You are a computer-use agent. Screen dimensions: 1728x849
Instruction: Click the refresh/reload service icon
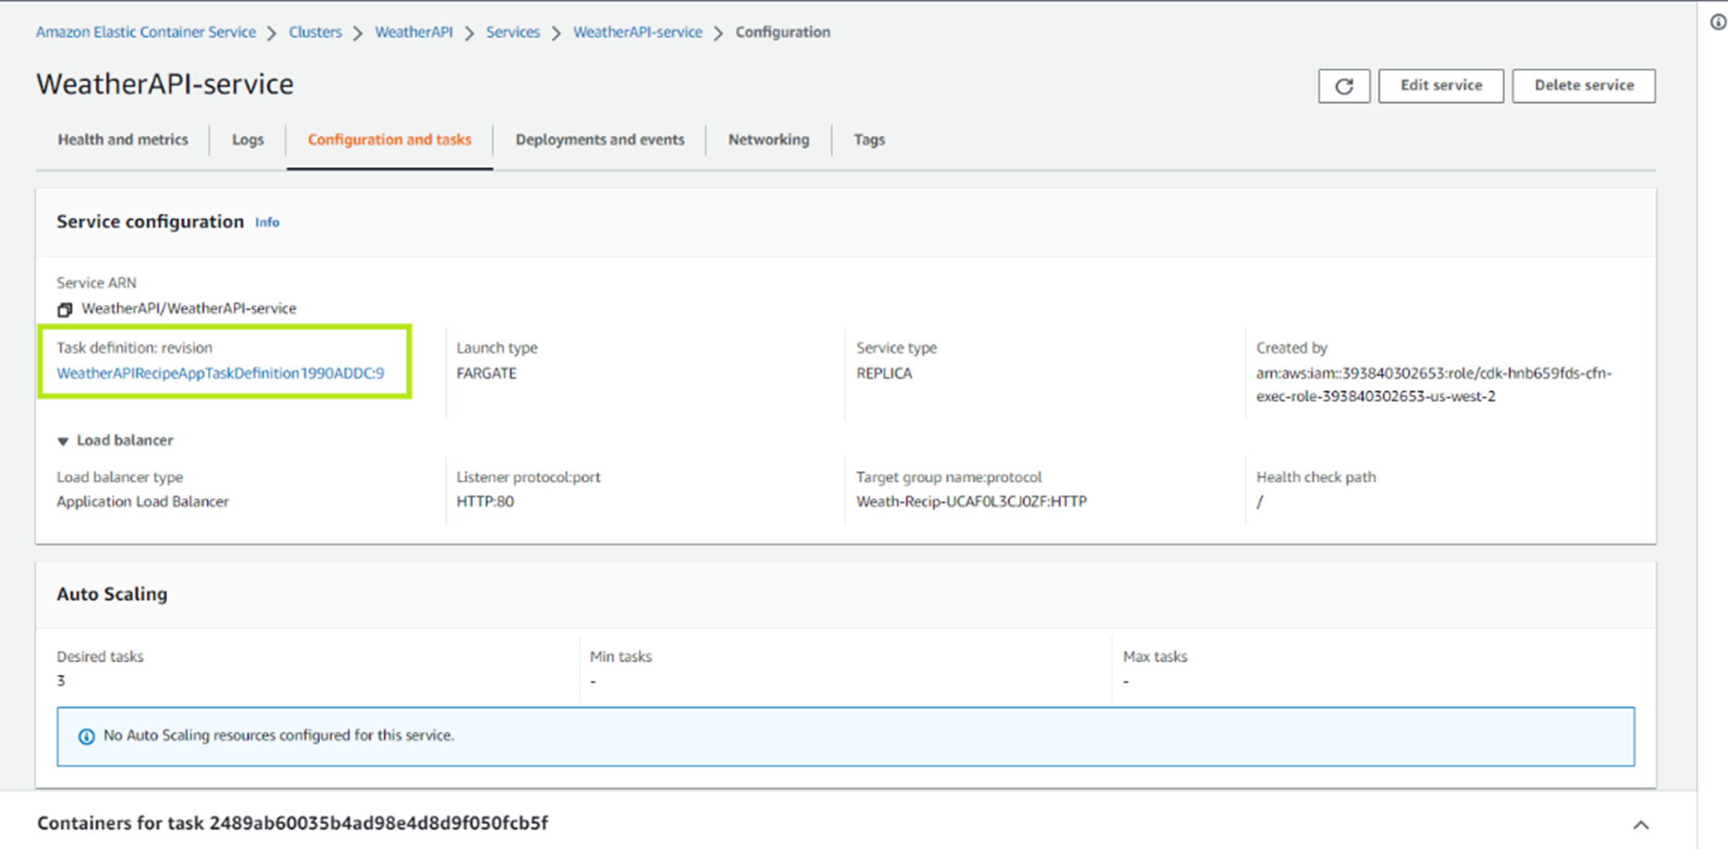pos(1345,85)
